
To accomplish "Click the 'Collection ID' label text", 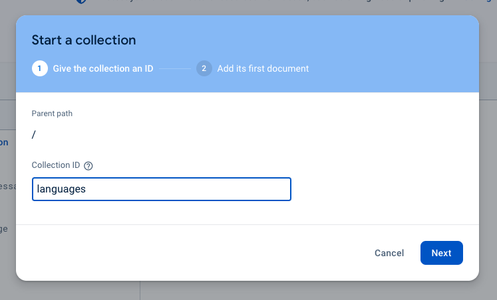I will pos(55,165).
